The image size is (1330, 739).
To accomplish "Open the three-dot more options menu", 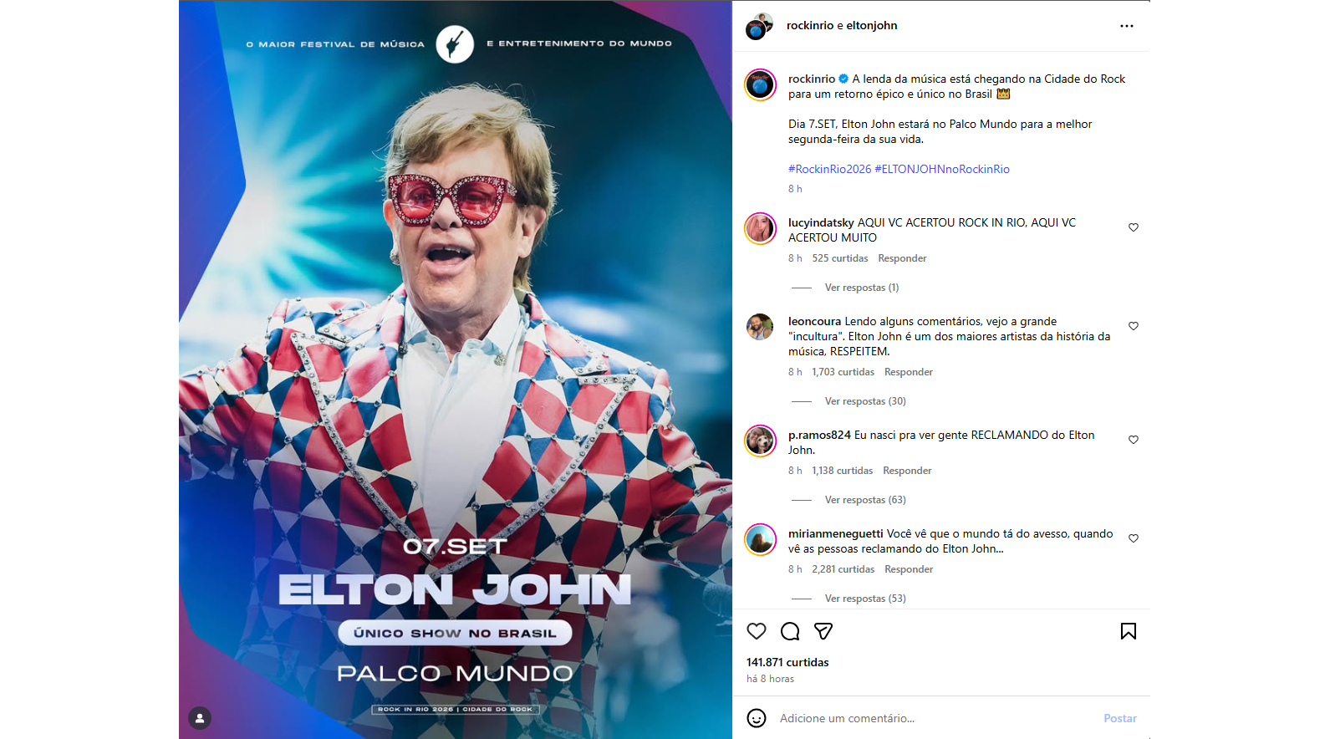I will 1127,26.
